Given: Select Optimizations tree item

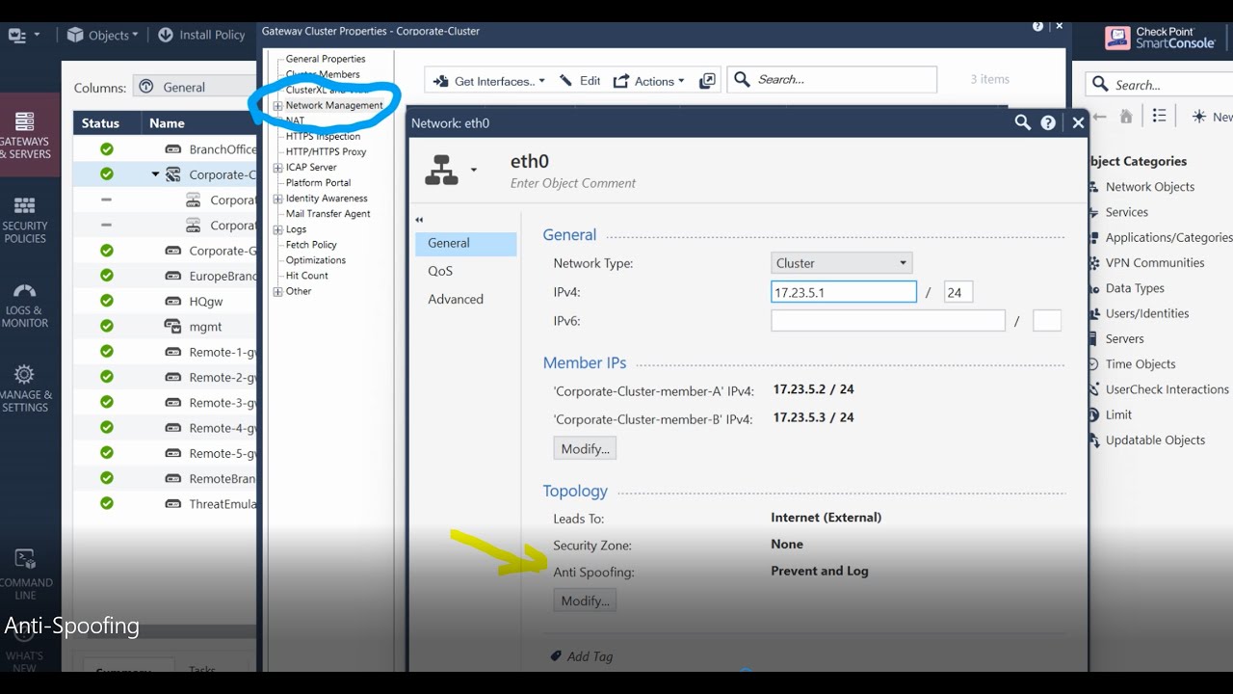Looking at the screenshot, I should pyautogui.click(x=315, y=260).
